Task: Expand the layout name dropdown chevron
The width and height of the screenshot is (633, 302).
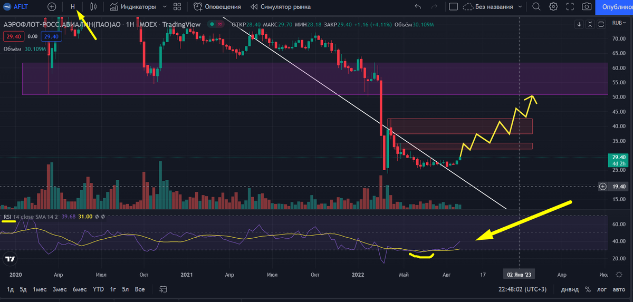Action: [x=521, y=7]
